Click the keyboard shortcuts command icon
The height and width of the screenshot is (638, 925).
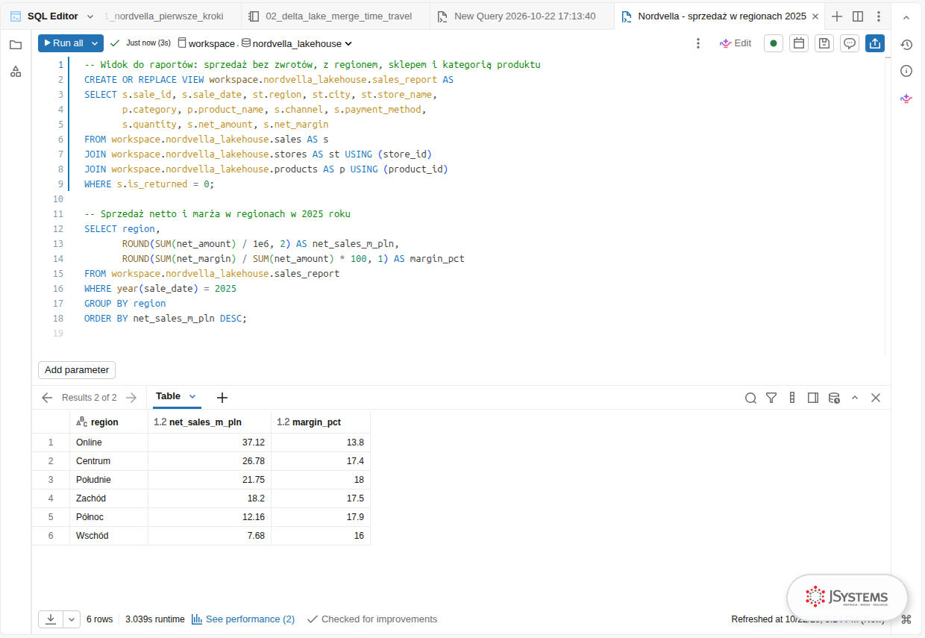coord(906,619)
